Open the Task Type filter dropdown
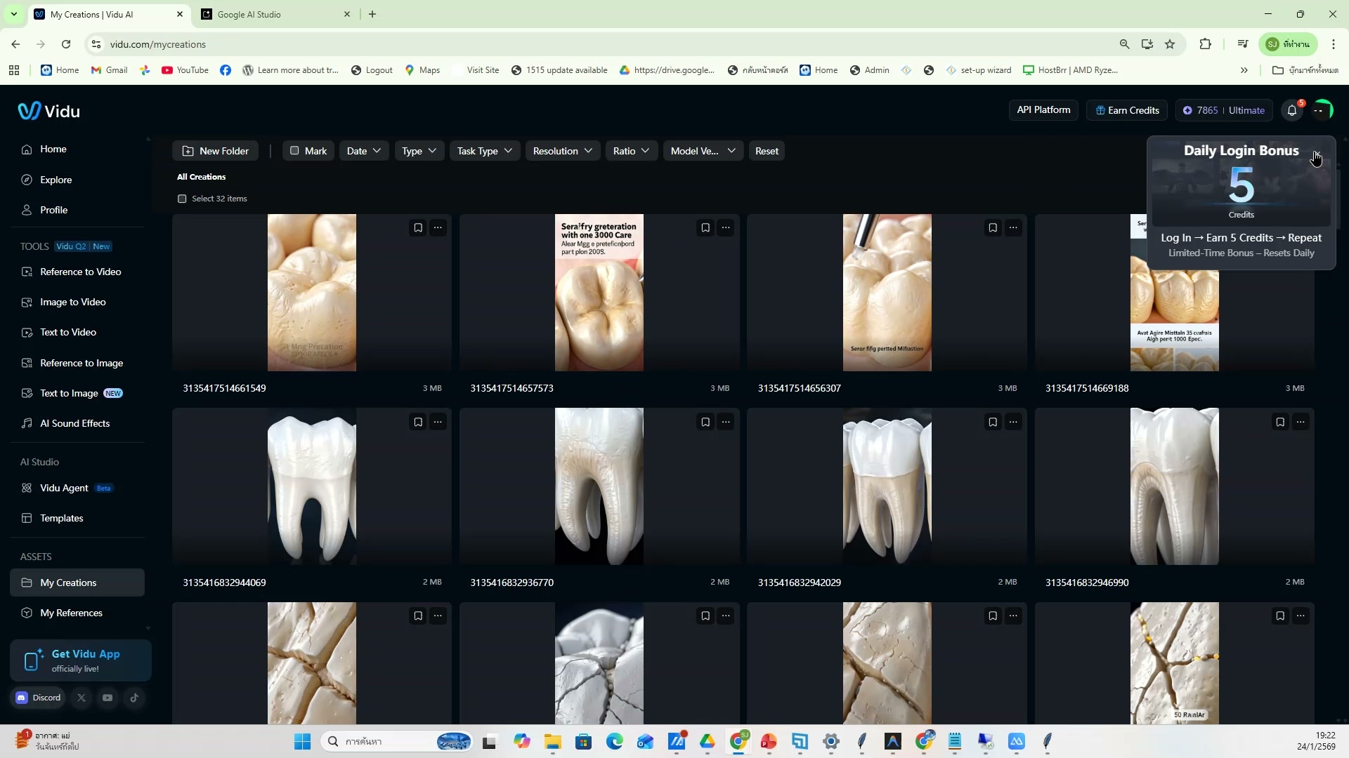The height and width of the screenshot is (758, 1349). pyautogui.click(x=484, y=150)
